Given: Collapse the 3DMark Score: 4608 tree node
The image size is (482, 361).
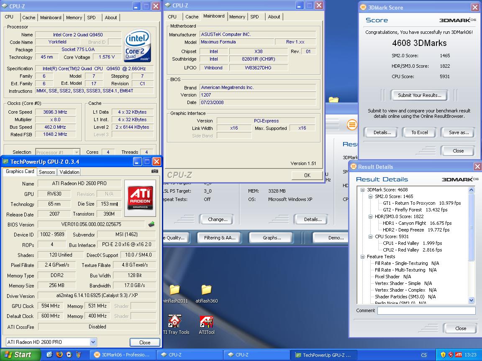Looking at the screenshot, I should coord(362,190).
